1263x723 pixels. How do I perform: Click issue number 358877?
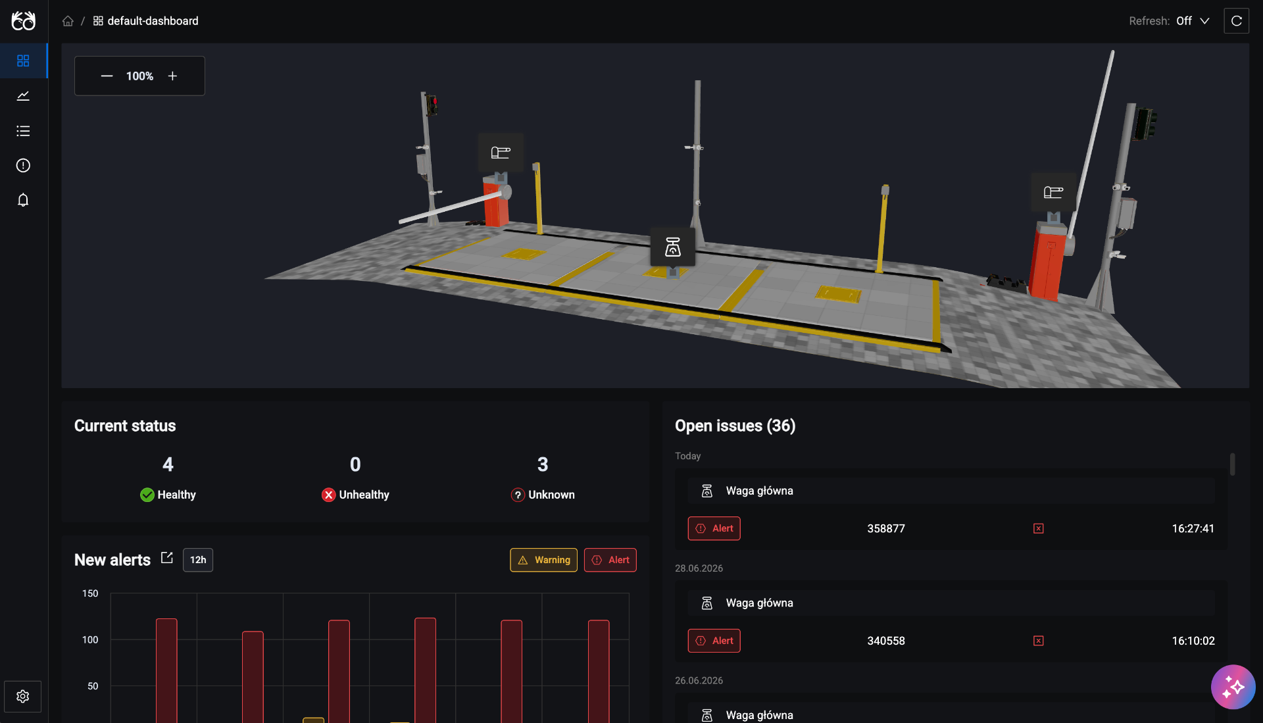click(886, 528)
